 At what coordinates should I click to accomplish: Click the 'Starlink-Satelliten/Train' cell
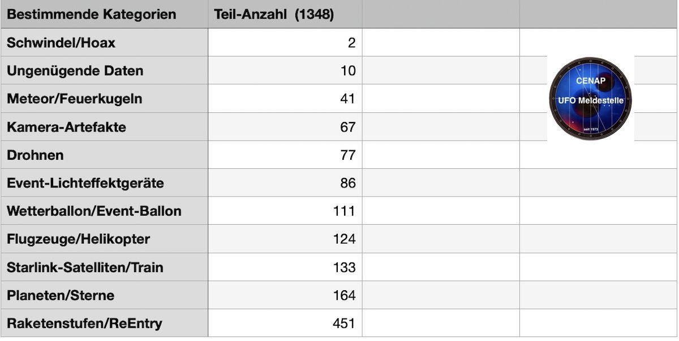(x=85, y=268)
